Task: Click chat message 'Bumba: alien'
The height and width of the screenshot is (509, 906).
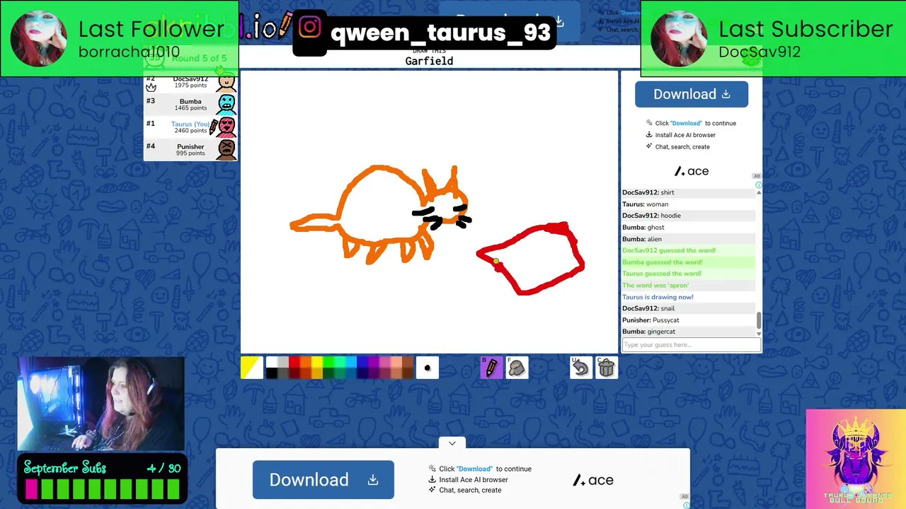Action: (x=642, y=239)
